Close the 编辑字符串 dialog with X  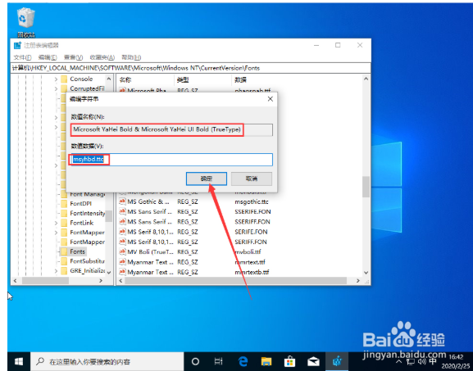[x=271, y=99]
